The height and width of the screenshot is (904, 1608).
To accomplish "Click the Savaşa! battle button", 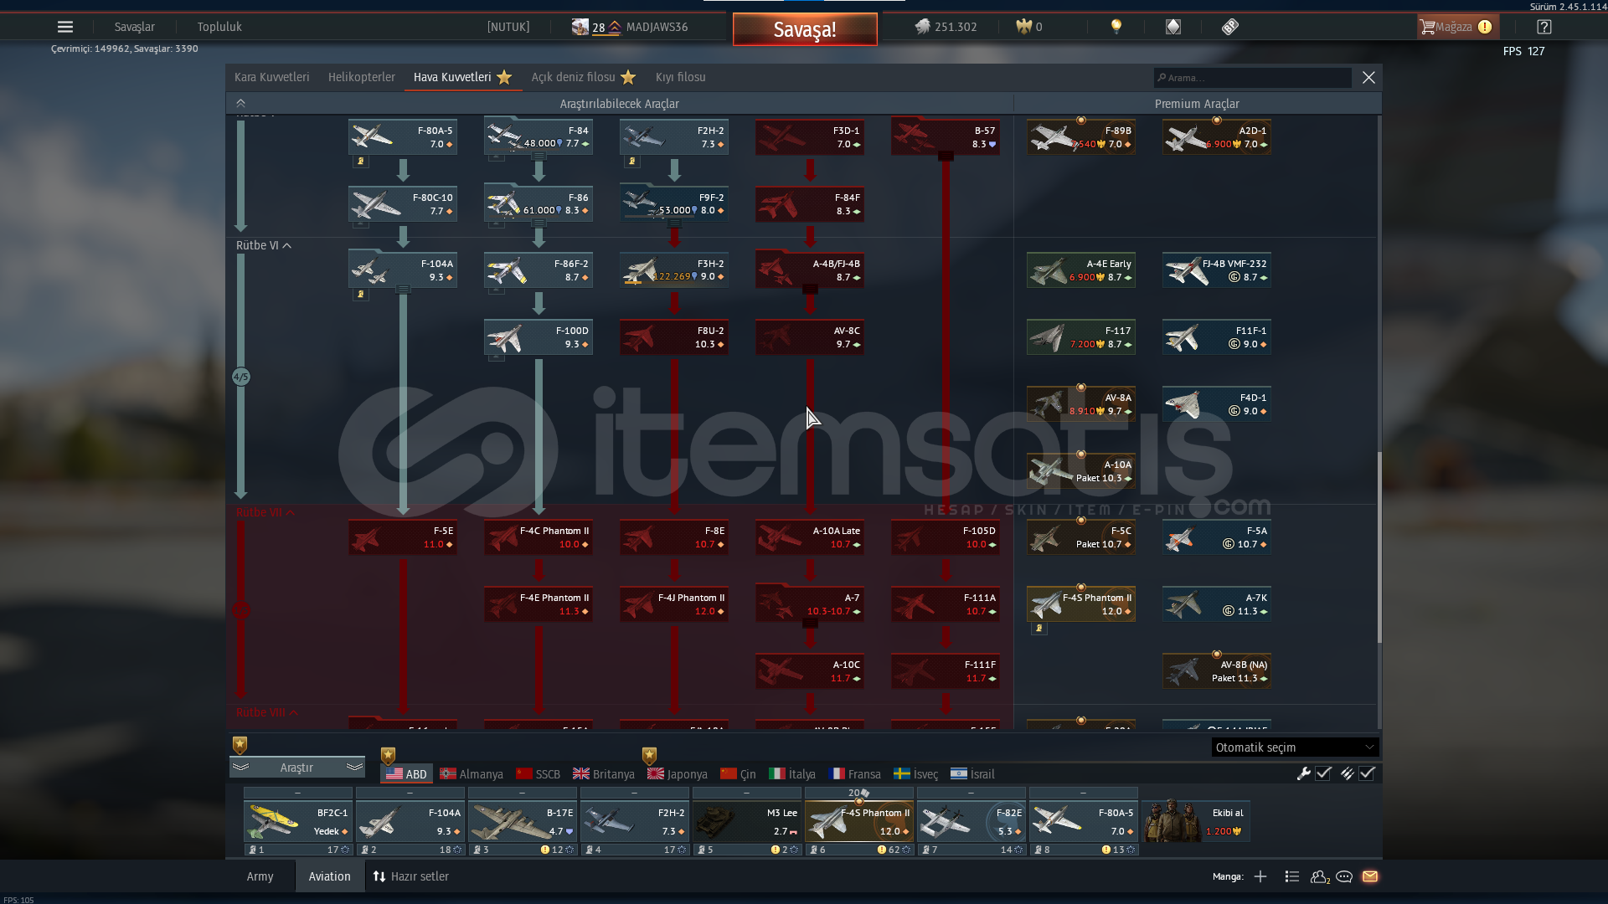I will [x=805, y=29].
